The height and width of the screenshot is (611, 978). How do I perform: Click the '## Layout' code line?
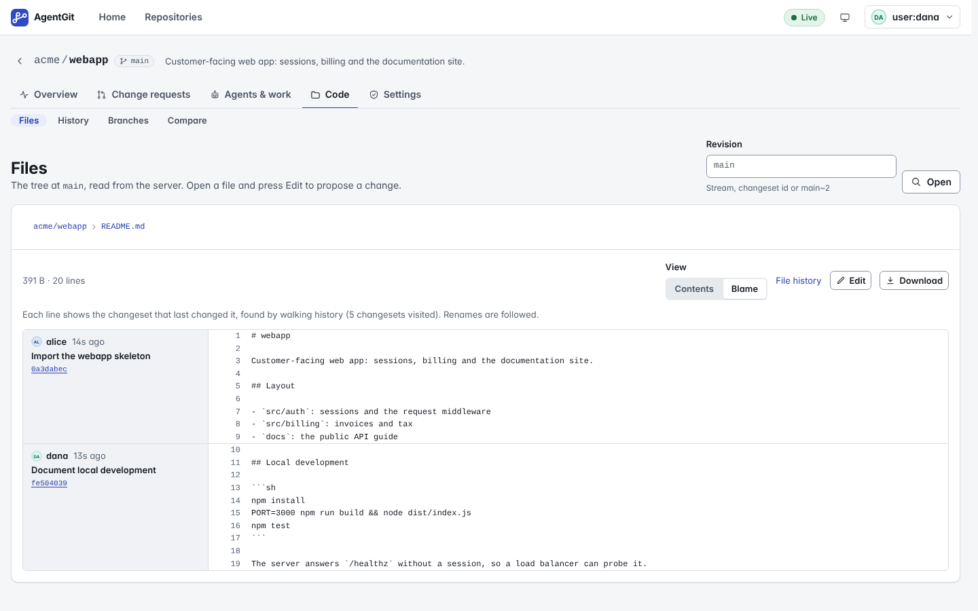click(273, 386)
